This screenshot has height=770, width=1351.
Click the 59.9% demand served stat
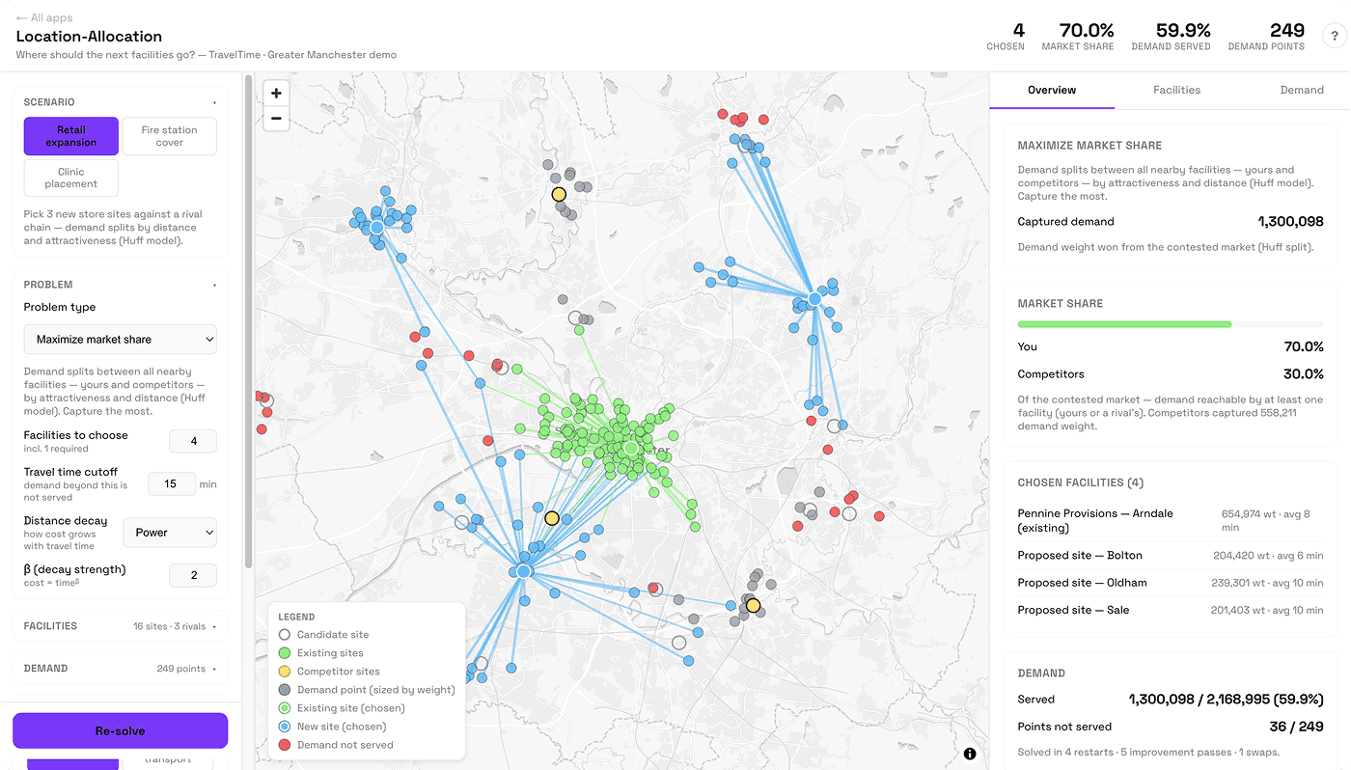click(1171, 36)
